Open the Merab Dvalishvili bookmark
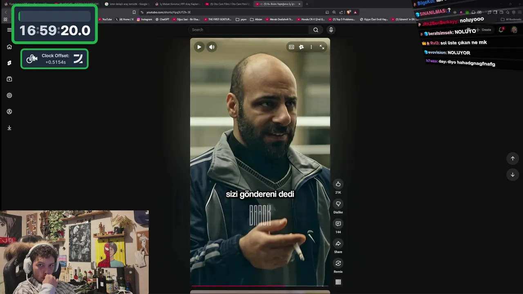Screen dimensions: 523x294 (279, 19)
